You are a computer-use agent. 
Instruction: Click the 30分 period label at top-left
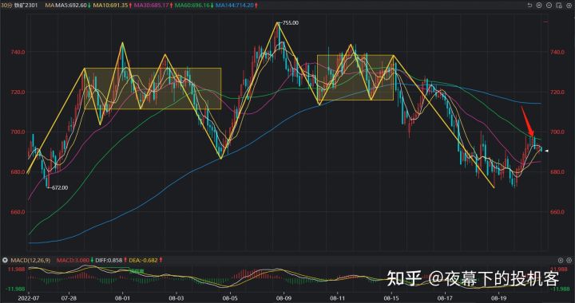tap(6, 5)
